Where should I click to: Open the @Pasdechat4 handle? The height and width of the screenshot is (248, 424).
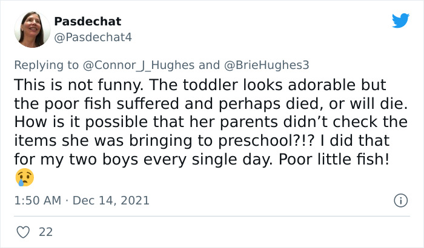[93, 37]
